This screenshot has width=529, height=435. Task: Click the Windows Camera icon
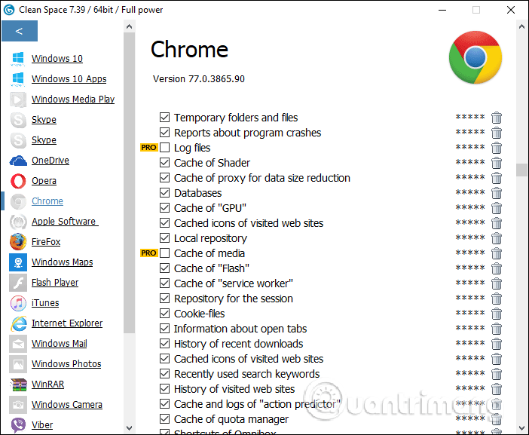tap(18, 405)
